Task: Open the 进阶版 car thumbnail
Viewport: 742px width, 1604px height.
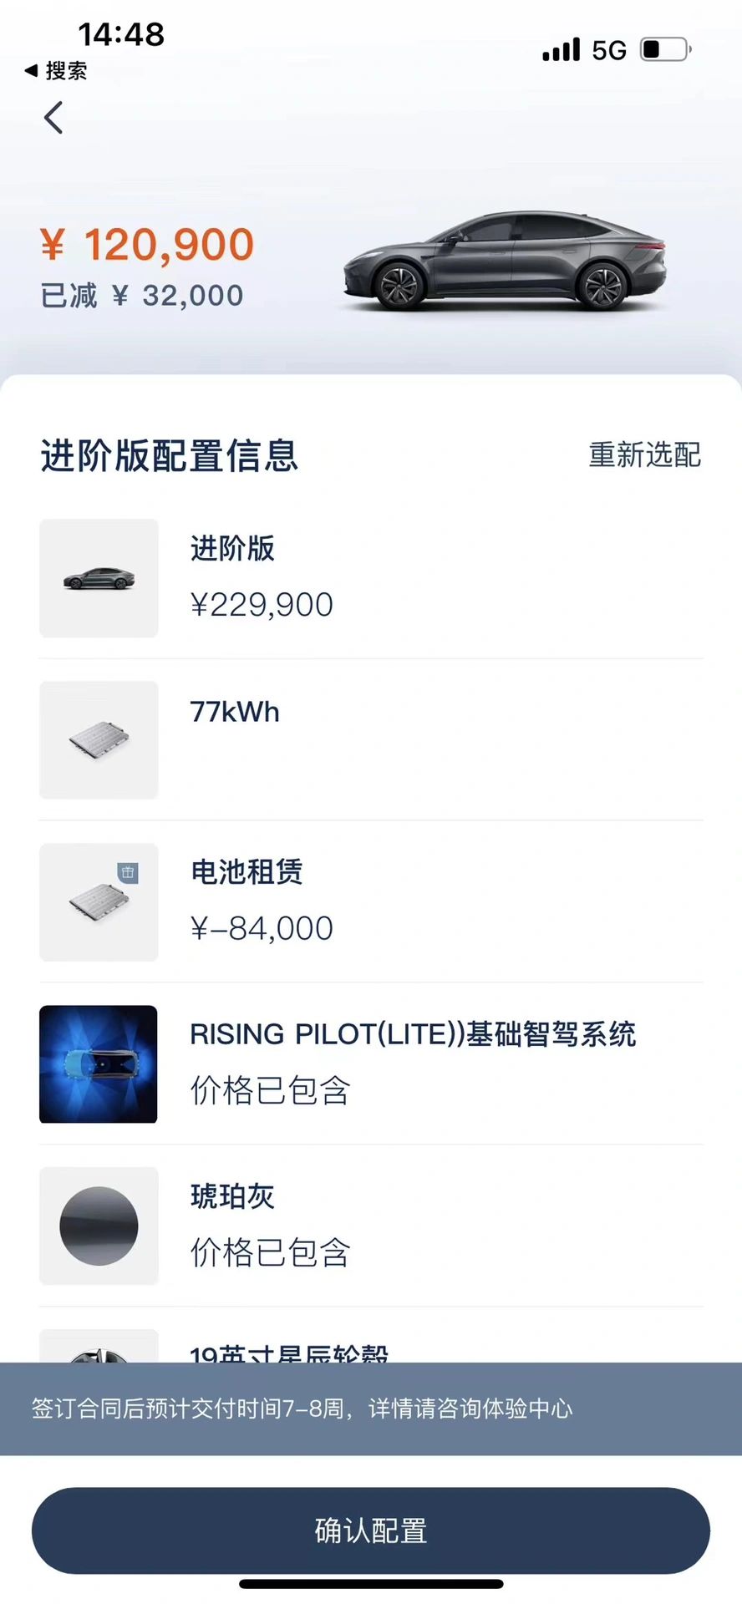Action: (99, 578)
